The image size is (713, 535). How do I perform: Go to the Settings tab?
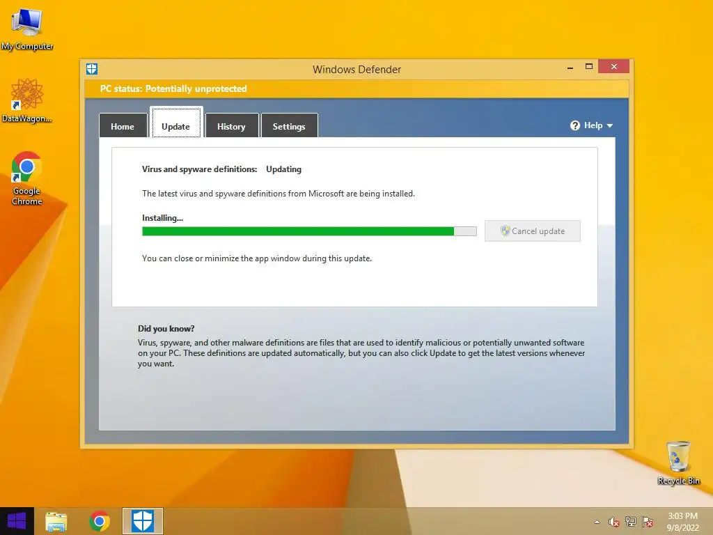pyautogui.click(x=289, y=125)
